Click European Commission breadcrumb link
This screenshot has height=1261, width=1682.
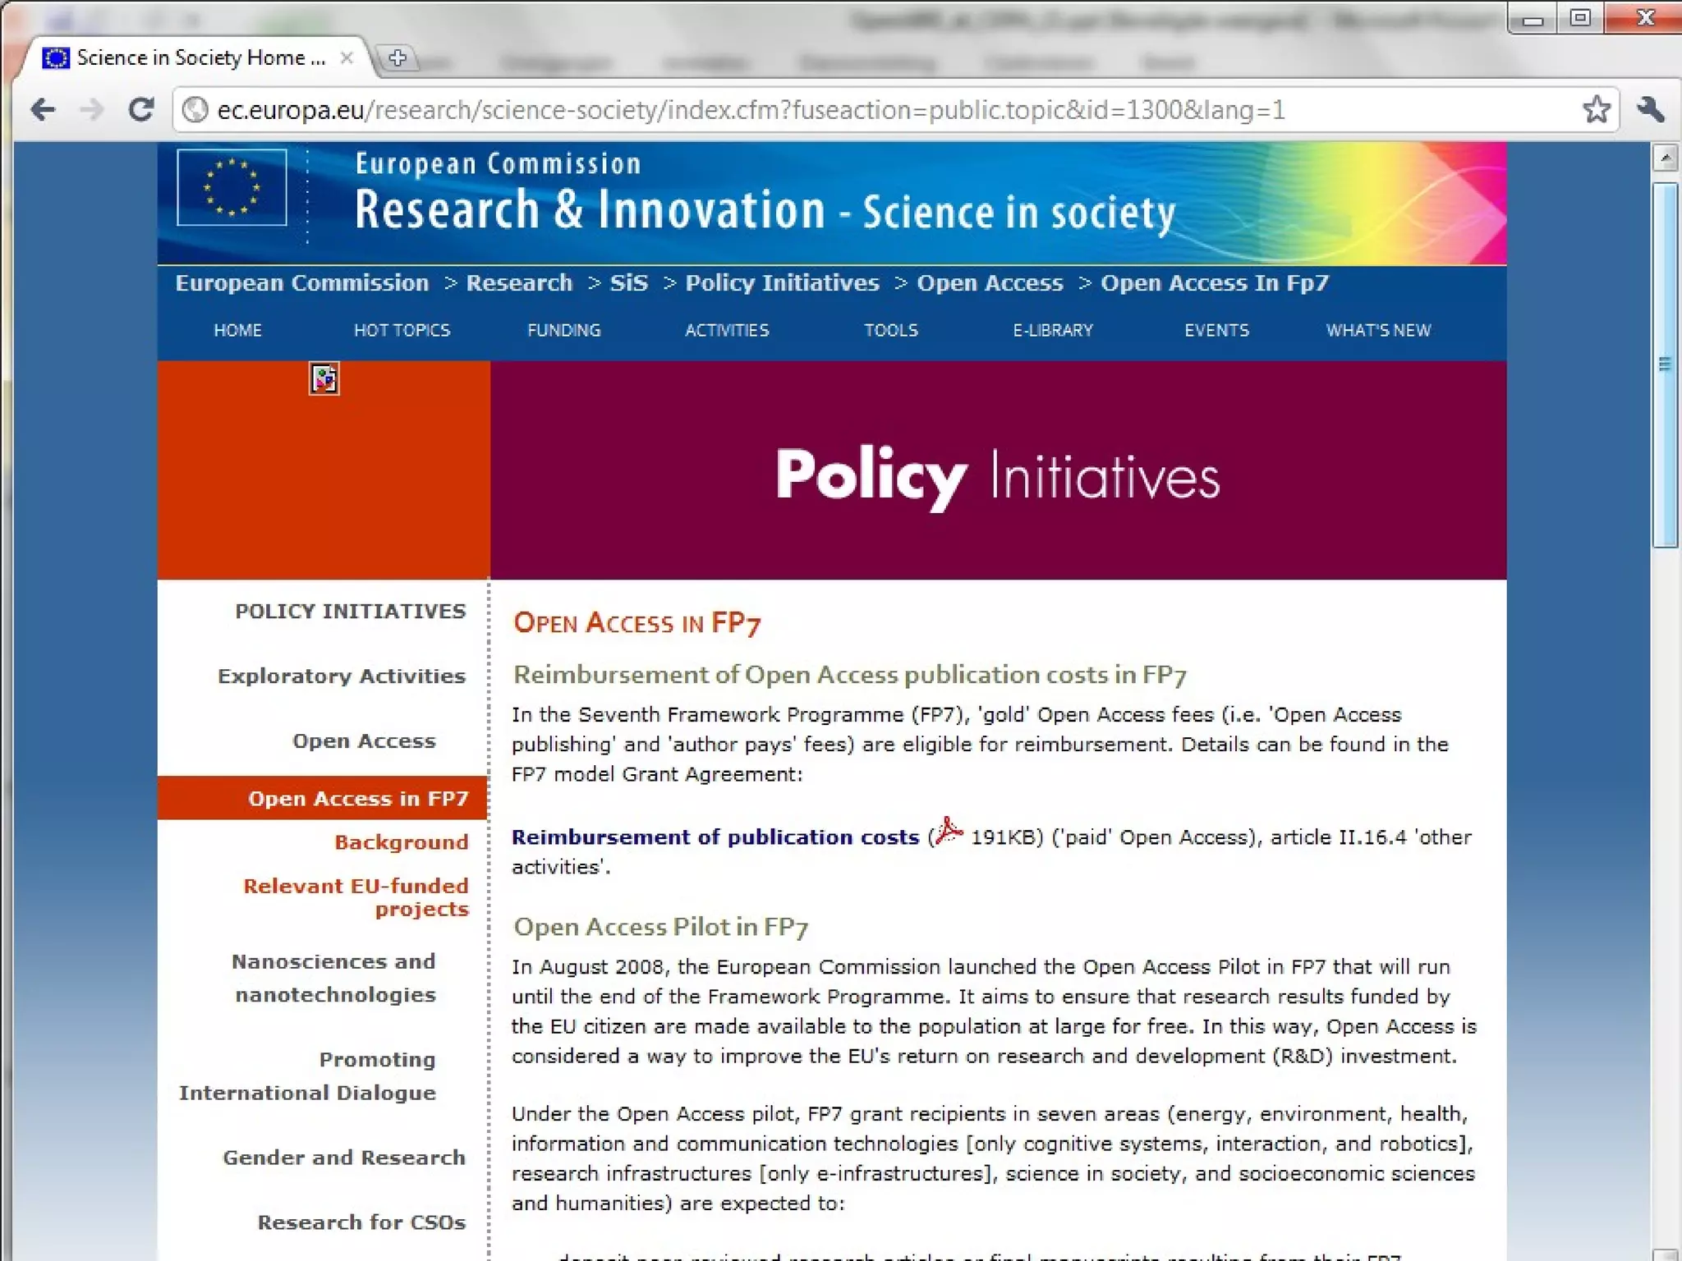point(302,283)
